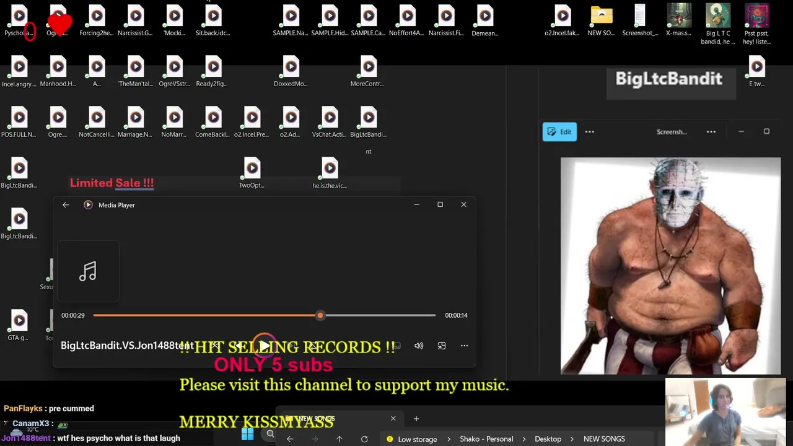
Task: Expand chevron after Shako - Personal breadcrumb
Action: [523, 439]
